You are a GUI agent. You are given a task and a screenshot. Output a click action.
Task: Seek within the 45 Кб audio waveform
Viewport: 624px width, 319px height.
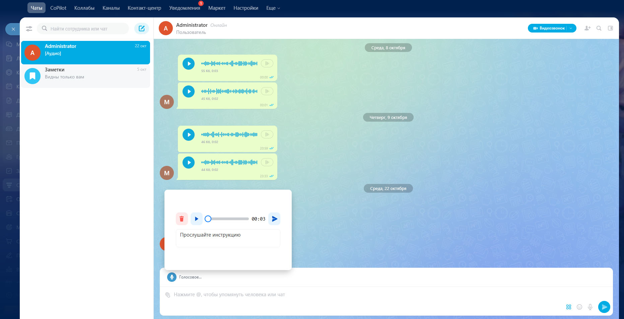[229, 91]
